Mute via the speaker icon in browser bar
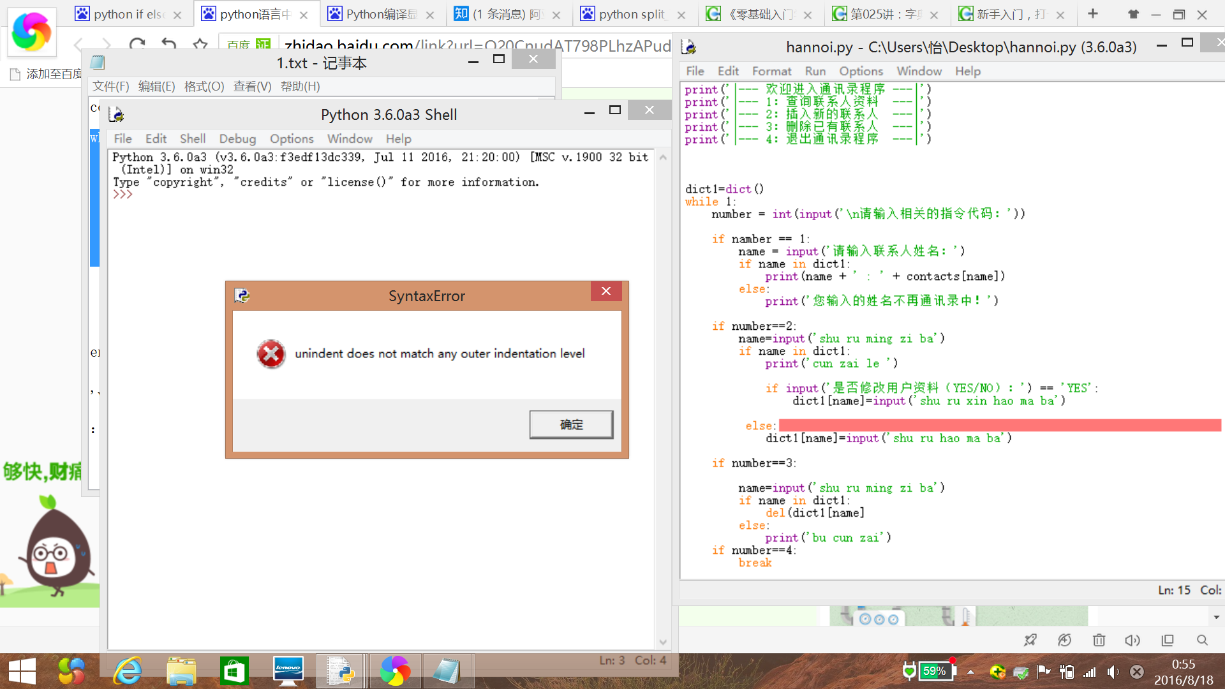The image size is (1225, 689). tap(1132, 640)
